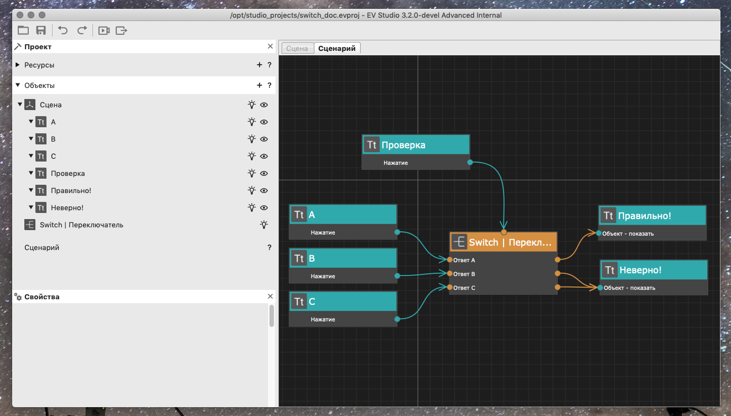731x416 pixels.
Task: Open a project via the folder icon
Action: (23, 30)
